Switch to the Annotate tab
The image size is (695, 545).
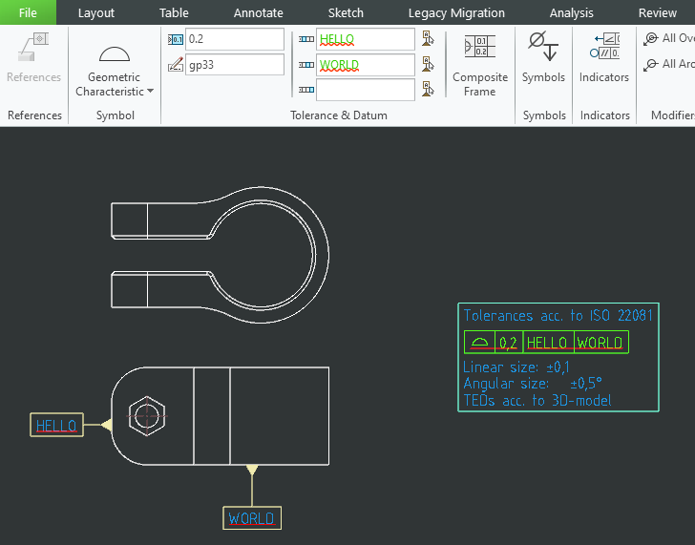[258, 12]
